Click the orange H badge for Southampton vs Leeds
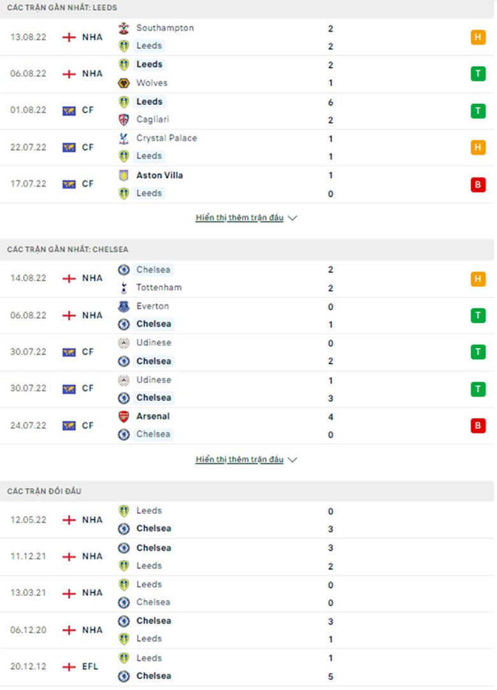The height and width of the screenshot is (690, 497). [x=478, y=37]
